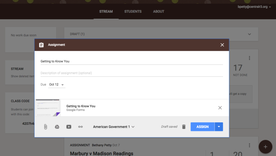Remove the Getting to Know You attachment

pyautogui.click(x=220, y=108)
